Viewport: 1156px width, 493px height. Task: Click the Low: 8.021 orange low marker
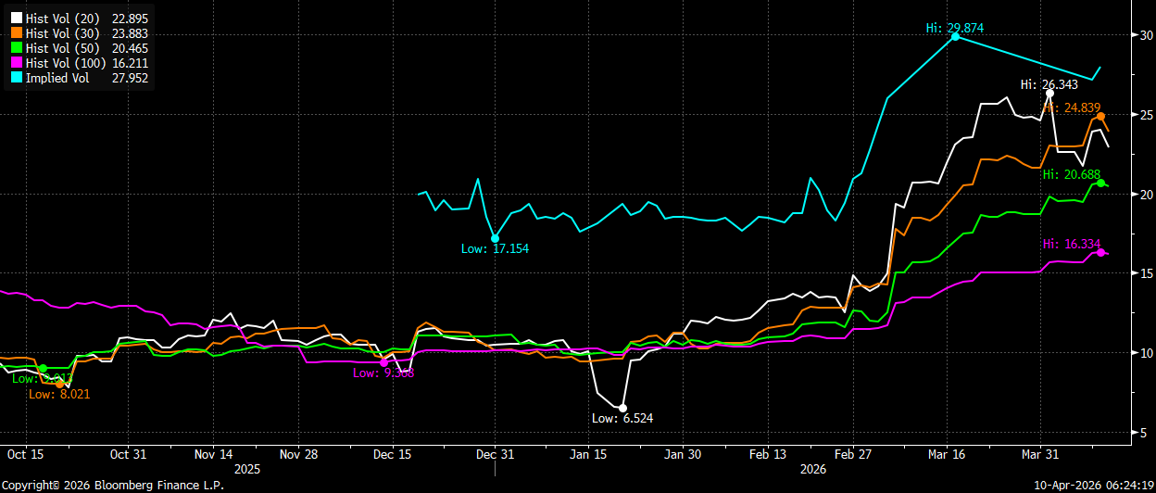click(x=59, y=384)
